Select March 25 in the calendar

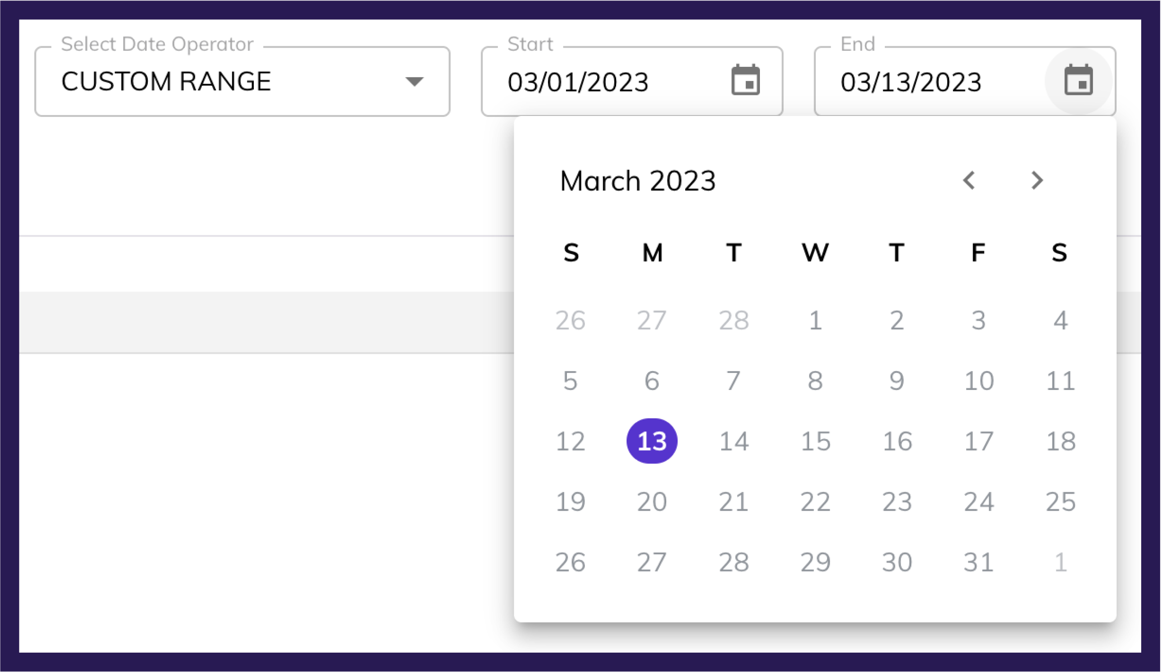pos(1060,502)
